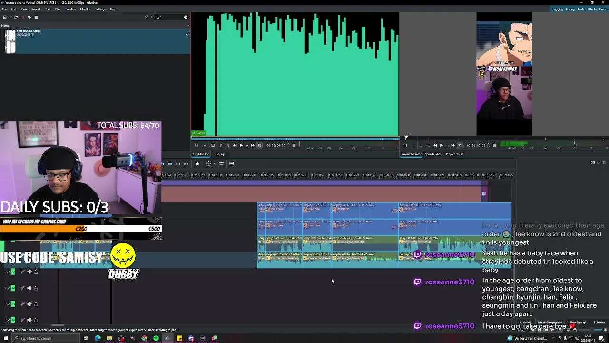Open the filter options dropdown arrow
Image resolution: width=609 pixels, height=343 pixels.
click(152, 17)
